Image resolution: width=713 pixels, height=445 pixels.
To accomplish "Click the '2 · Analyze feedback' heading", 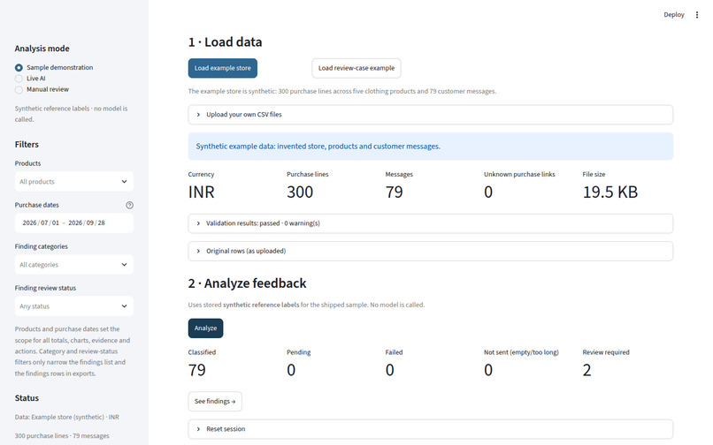I will [248, 283].
